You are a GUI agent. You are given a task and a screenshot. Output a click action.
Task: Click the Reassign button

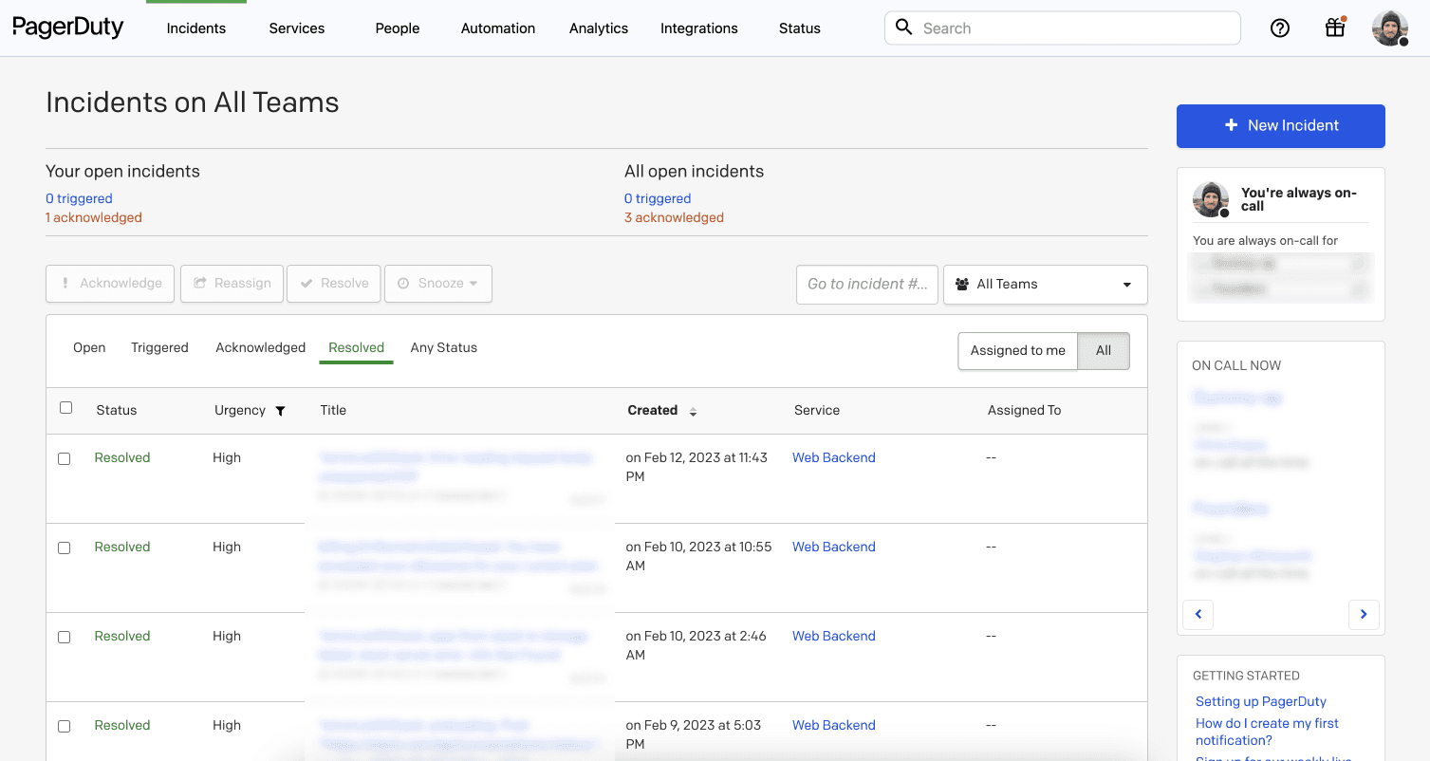tap(232, 283)
